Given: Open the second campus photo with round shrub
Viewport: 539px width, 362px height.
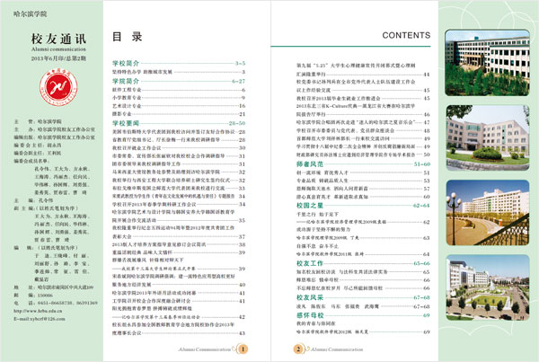Looking at the screenshot, I should point(488,137).
